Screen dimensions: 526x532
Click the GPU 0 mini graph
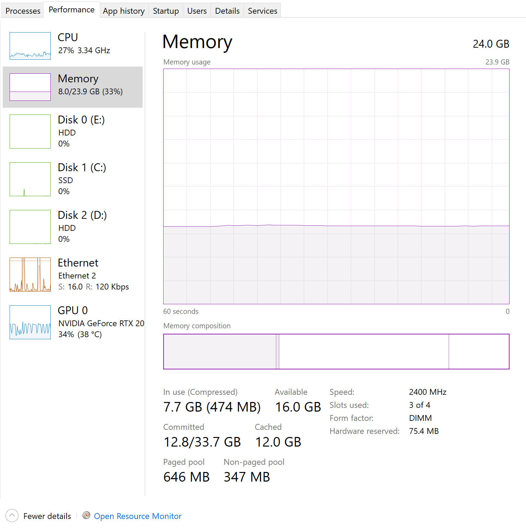click(x=30, y=322)
